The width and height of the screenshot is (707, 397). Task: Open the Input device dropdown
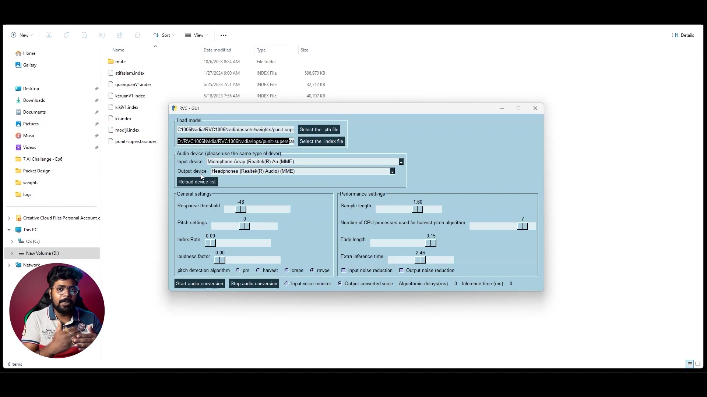401,162
